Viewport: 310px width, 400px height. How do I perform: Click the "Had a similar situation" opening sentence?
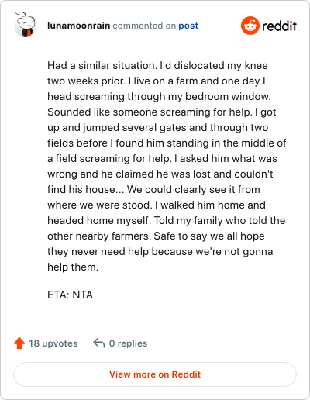pyautogui.click(x=102, y=65)
